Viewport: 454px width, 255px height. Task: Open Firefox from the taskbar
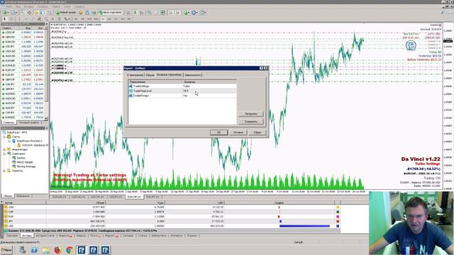pos(57,250)
